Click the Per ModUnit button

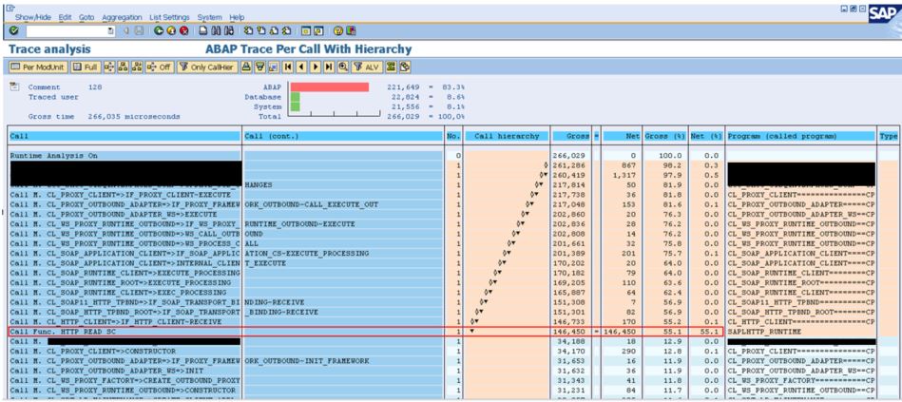[39, 67]
